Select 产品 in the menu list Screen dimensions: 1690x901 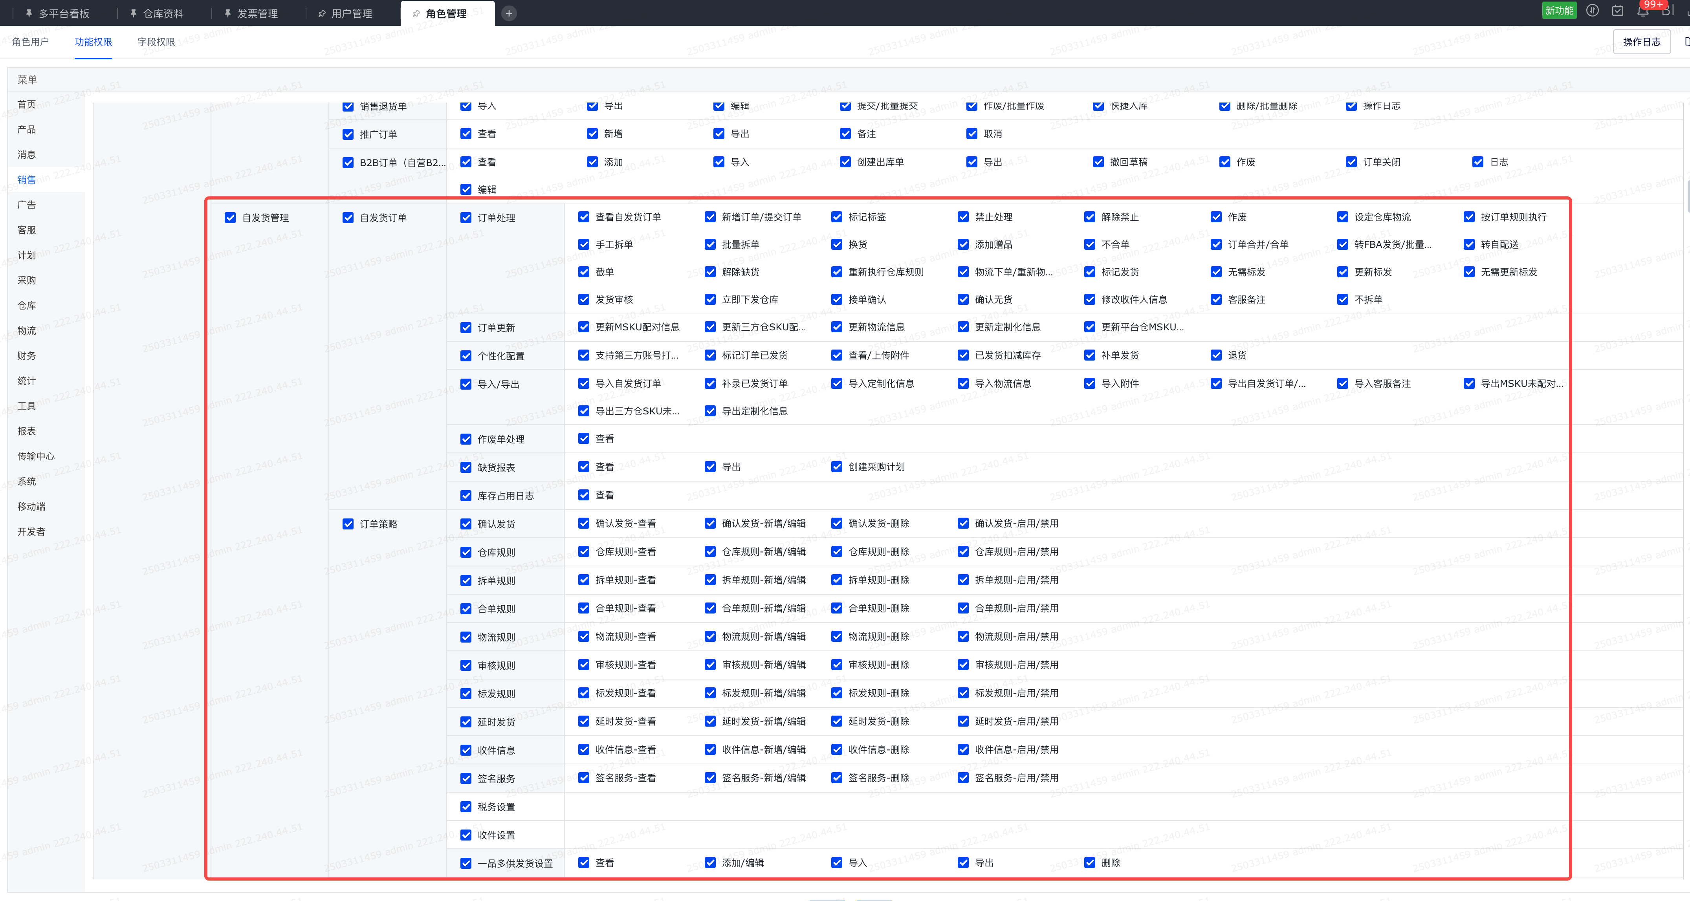[x=27, y=129]
